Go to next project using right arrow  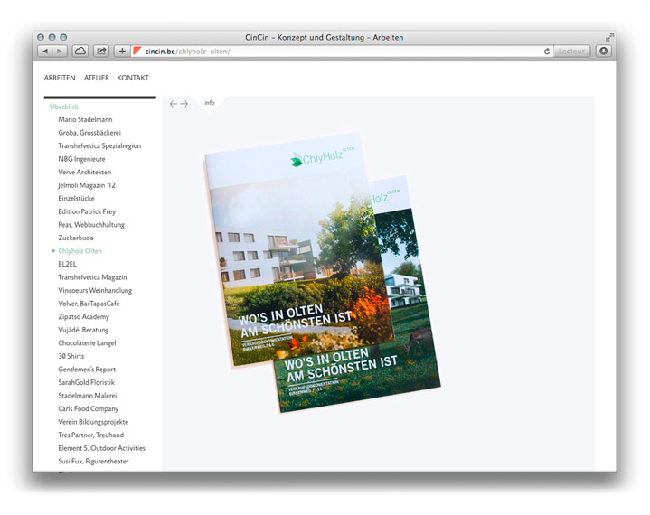(x=184, y=104)
